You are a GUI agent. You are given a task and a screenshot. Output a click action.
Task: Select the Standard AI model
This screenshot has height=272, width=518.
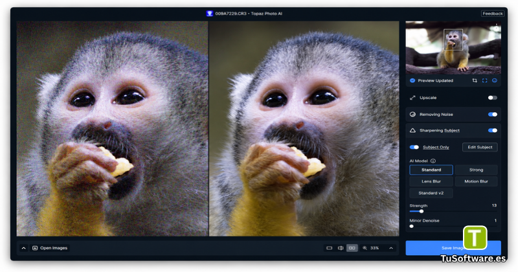[x=431, y=170]
